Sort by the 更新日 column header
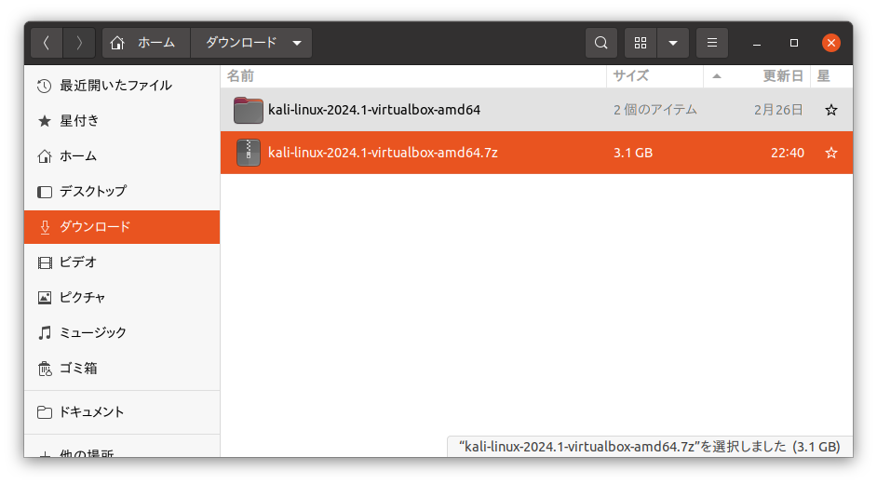Viewport: 877px width, 484px height. click(x=757, y=76)
